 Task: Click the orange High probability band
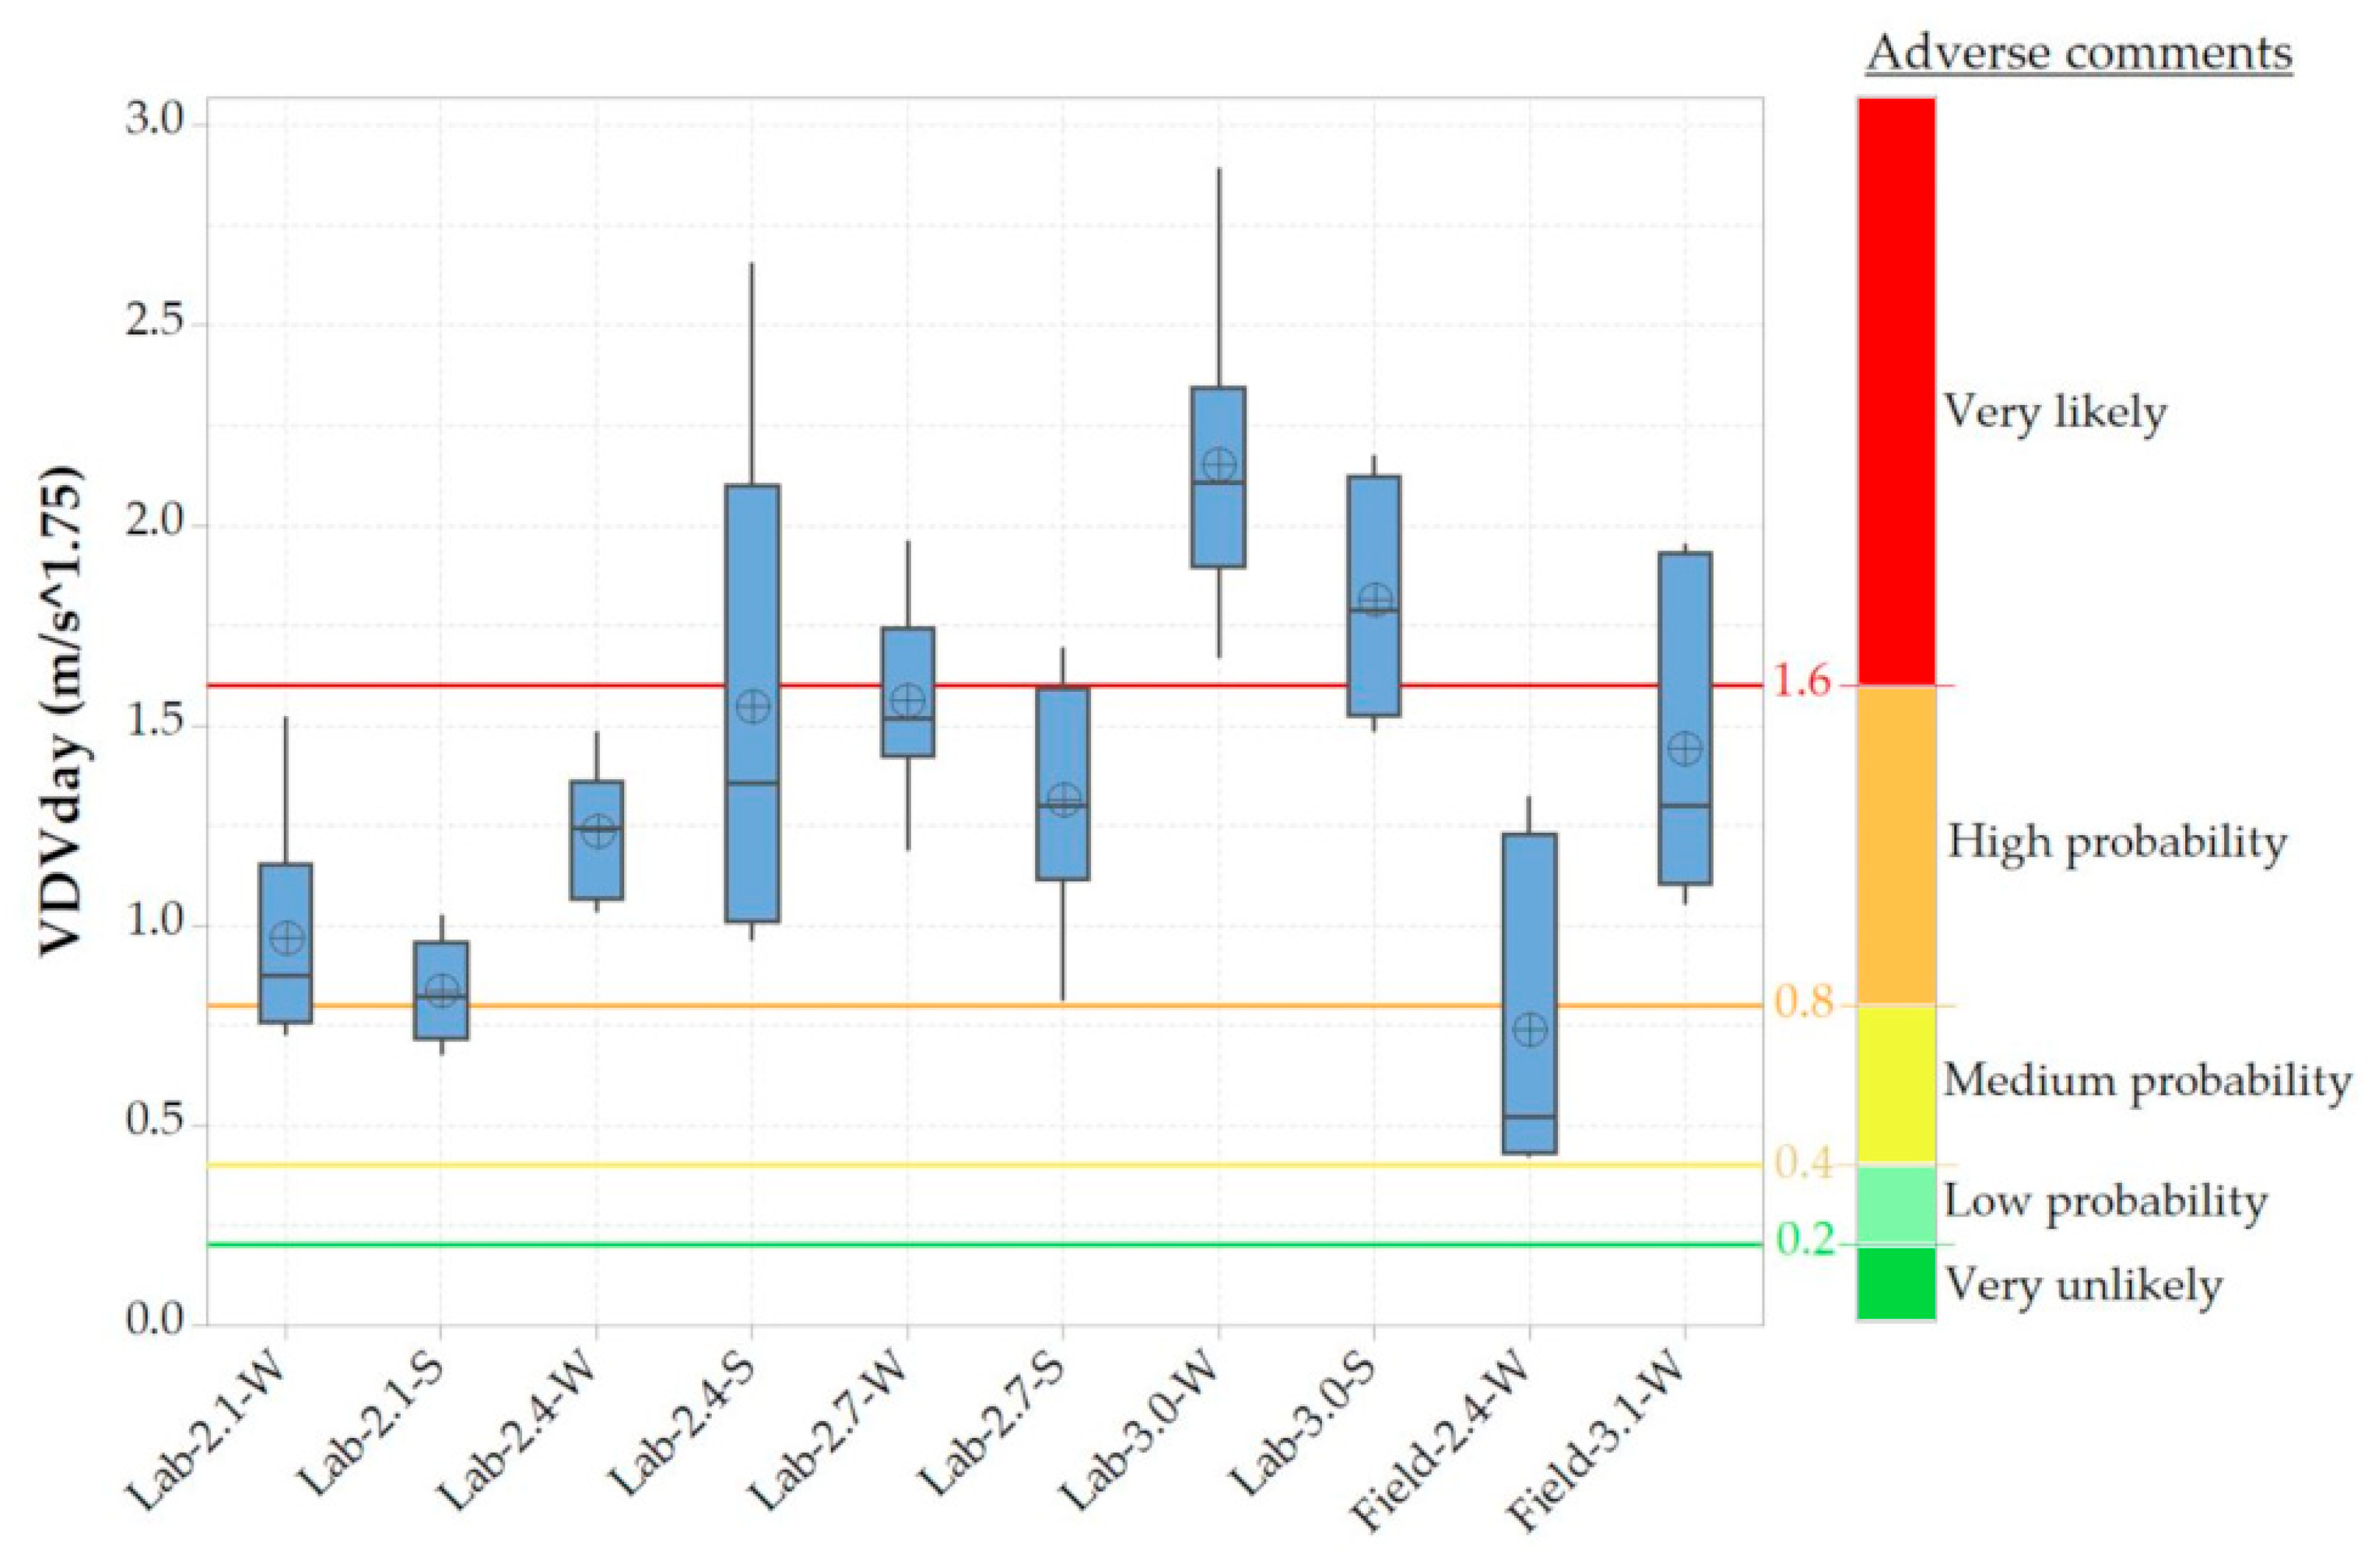pos(1896,845)
